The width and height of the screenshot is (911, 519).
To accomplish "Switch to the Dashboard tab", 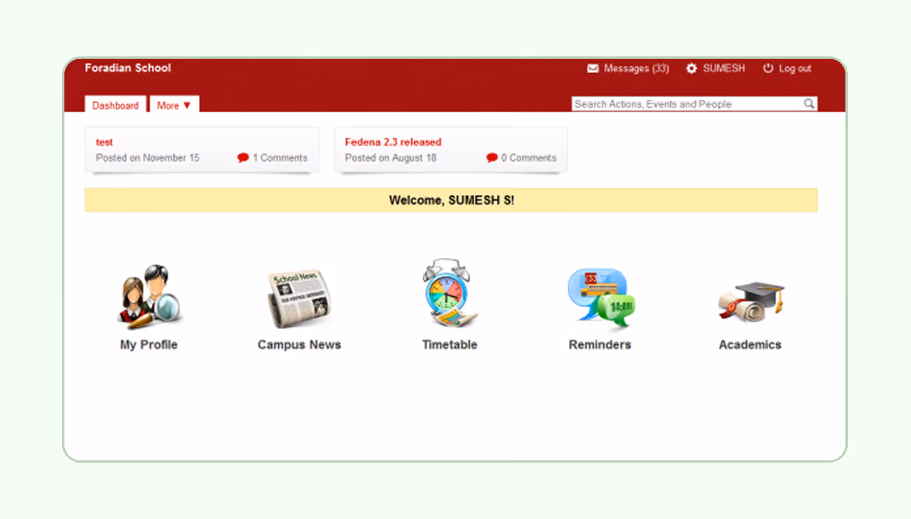I will [115, 105].
